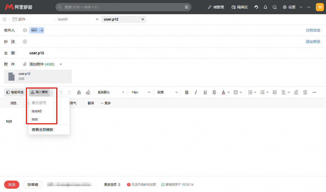Click the 发送 send button
The width and height of the screenshot is (326, 192).
tap(12, 185)
